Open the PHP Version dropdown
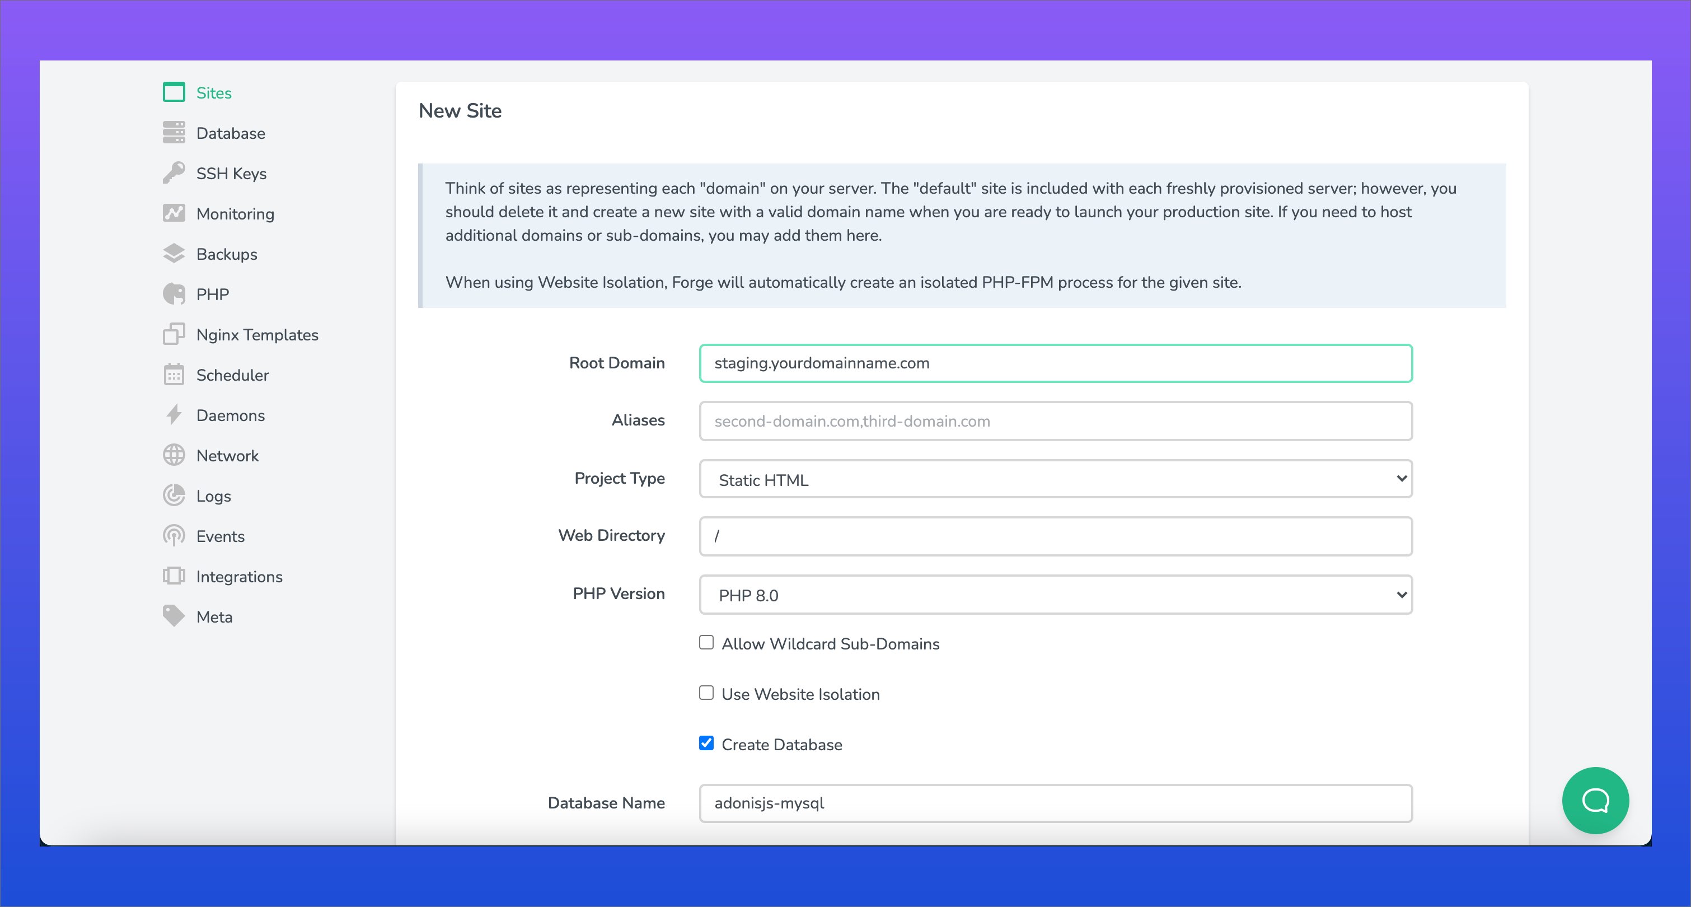Image resolution: width=1691 pixels, height=907 pixels. pos(1055,595)
